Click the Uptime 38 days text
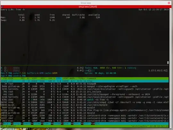Screen dimensions: 173x130 click(100, 73)
